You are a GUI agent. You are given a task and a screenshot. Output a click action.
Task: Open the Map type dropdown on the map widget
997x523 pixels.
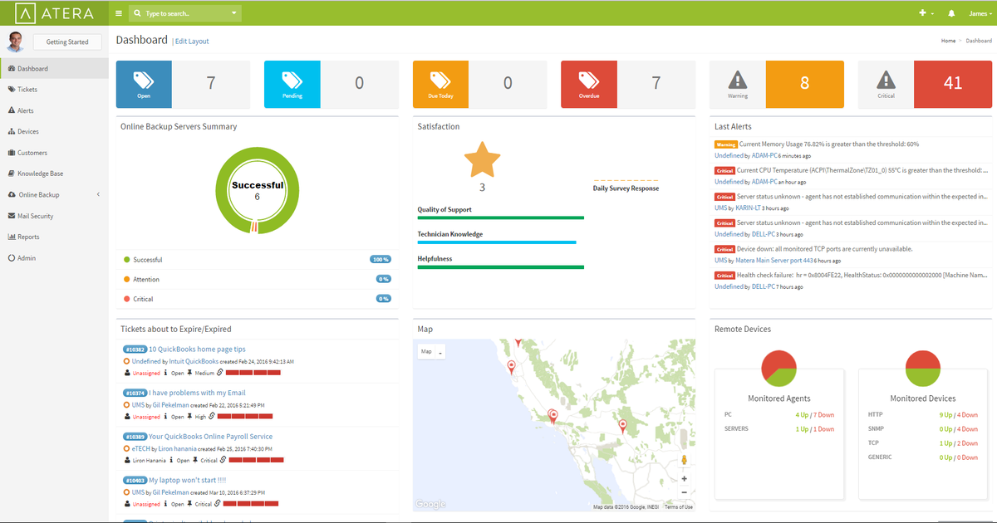coord(430,351)
